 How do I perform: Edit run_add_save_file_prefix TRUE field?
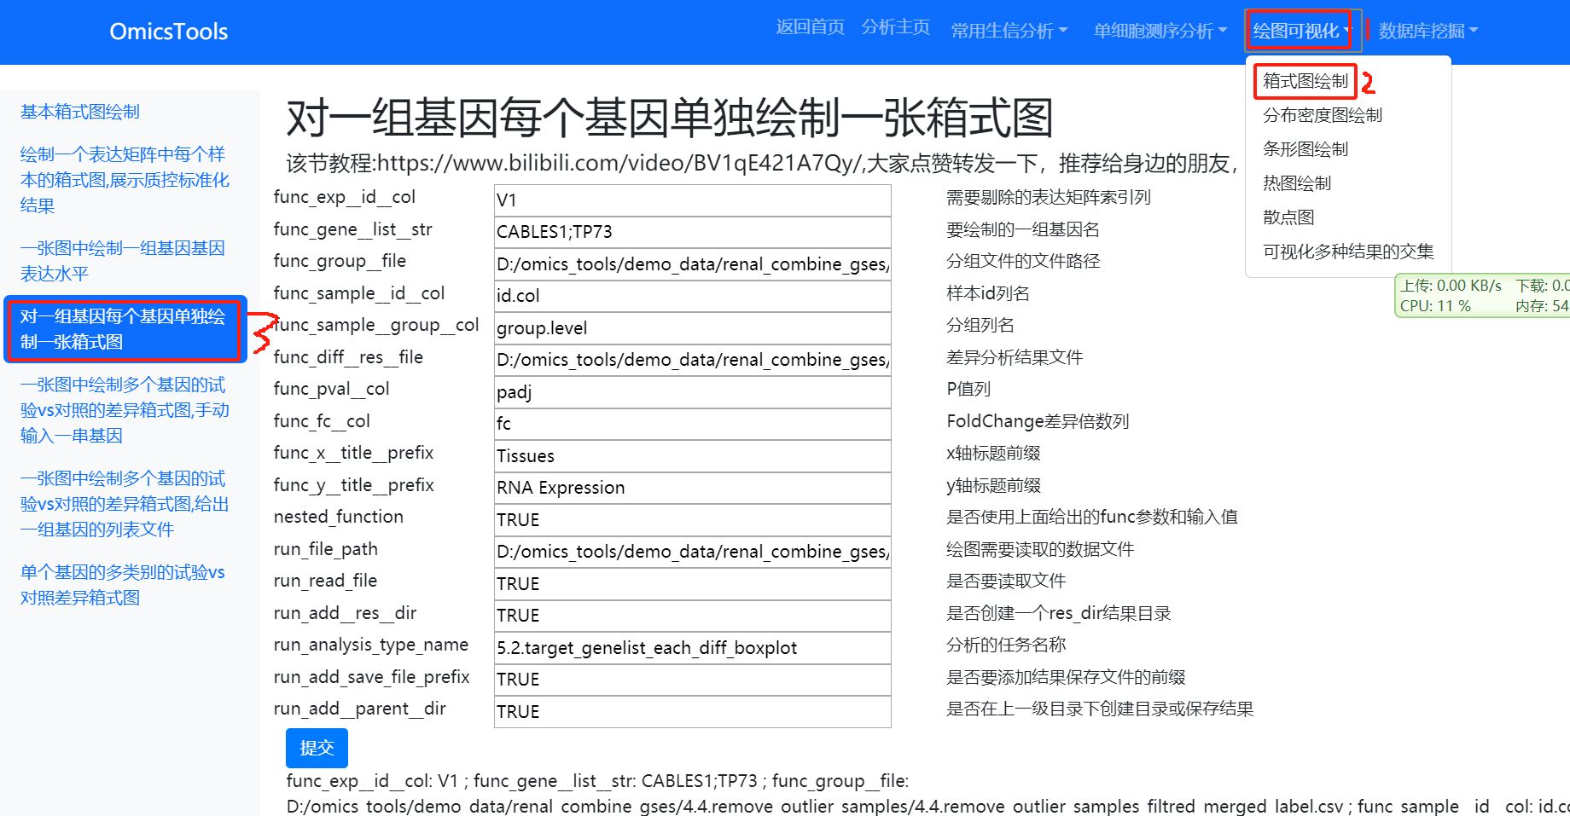coord(692,680)
